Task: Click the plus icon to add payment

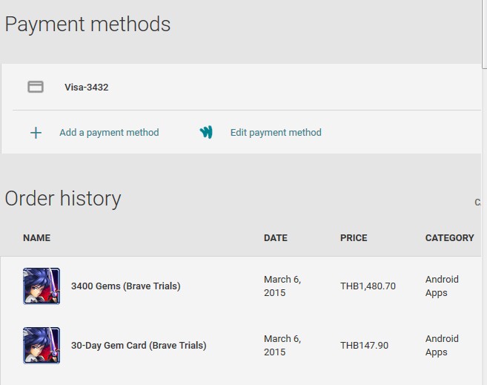Action: pyautogui.click(x=36, y=133)
